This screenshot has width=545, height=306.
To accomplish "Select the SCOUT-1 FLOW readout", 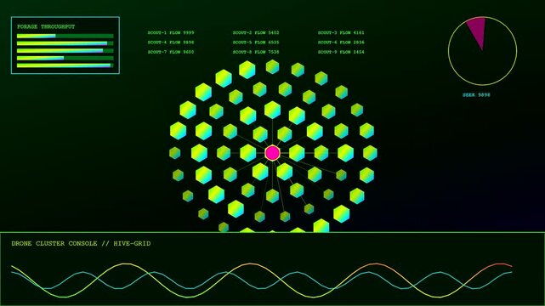I will pyautogui.click(x=171, y=32).
